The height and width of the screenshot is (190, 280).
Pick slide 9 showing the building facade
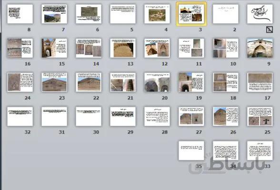click(260, 48)
